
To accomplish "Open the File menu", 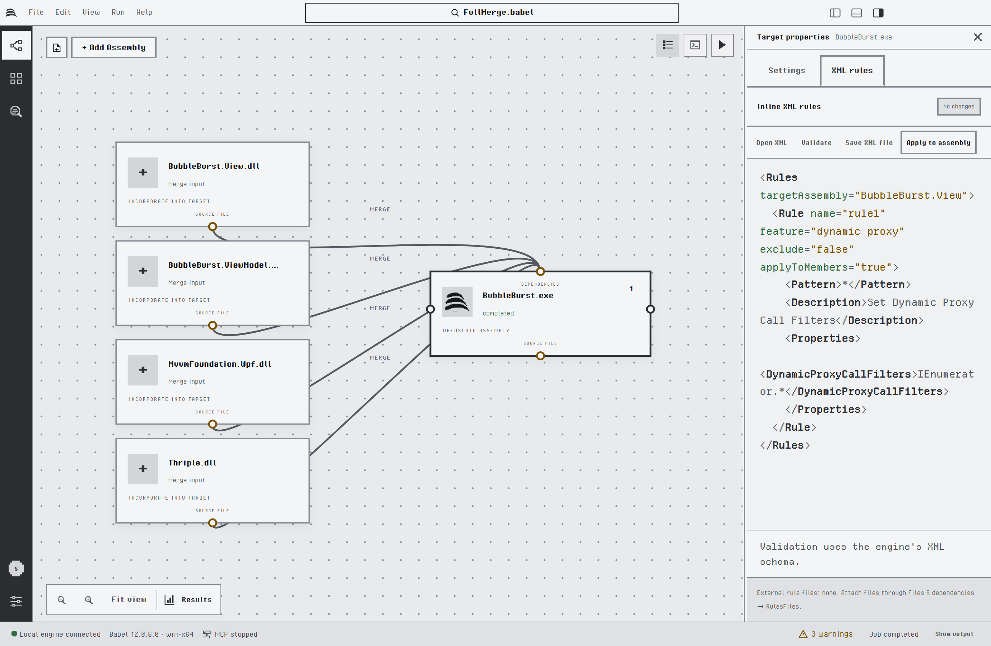I will [x=36, y=13].
